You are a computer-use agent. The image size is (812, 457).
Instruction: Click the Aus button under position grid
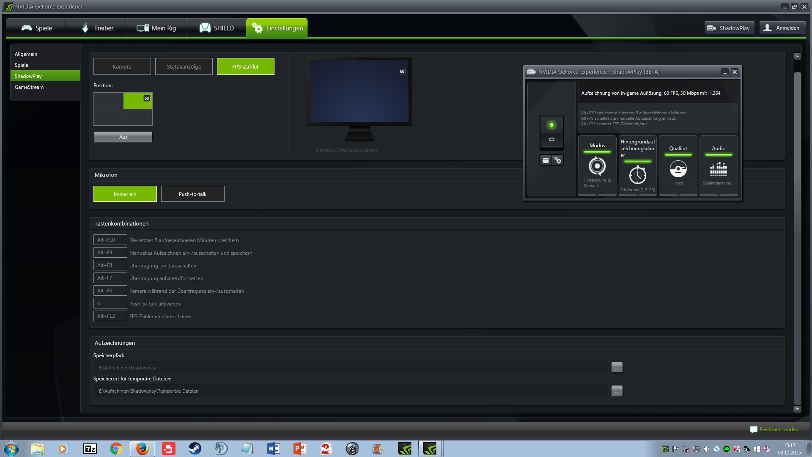click(123, 137)
